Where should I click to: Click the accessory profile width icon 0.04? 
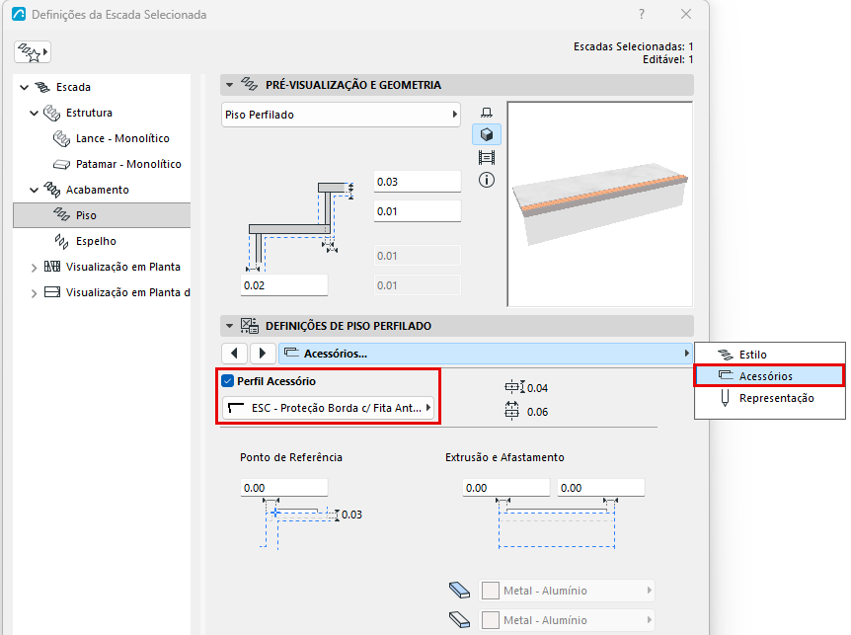[x=514, y=387]
